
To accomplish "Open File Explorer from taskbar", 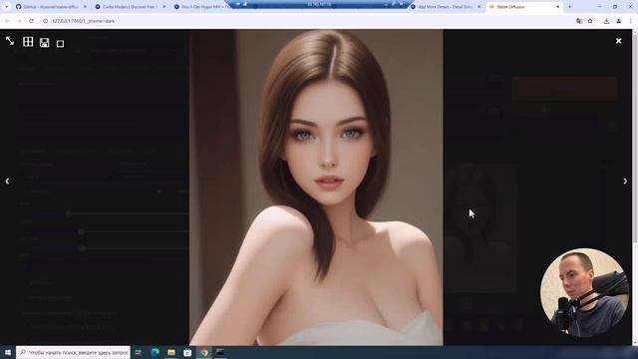I will click(171, 352).
